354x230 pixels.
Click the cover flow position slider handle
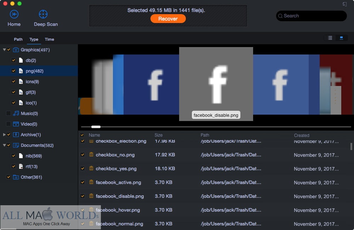coord(96,127)
